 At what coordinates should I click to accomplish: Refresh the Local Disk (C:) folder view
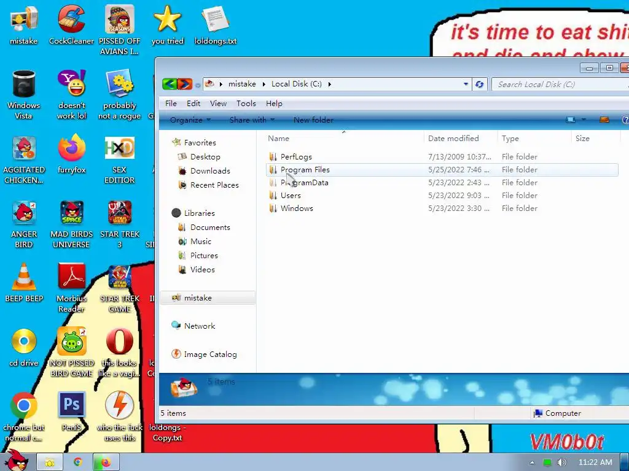[x=479, y=84]
